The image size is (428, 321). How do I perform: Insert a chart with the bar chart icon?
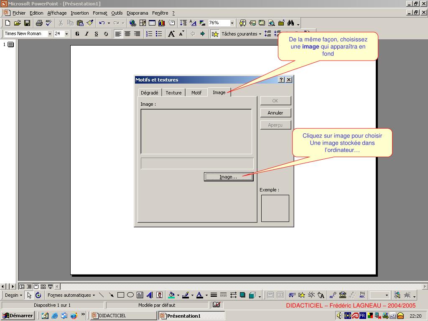(162, 23)
